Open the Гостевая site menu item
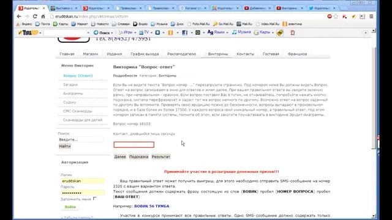The width and height of the screenshot is (392, 220). pos(271,54)
